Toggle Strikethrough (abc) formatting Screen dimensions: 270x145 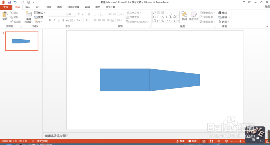(x=67, y=20)
